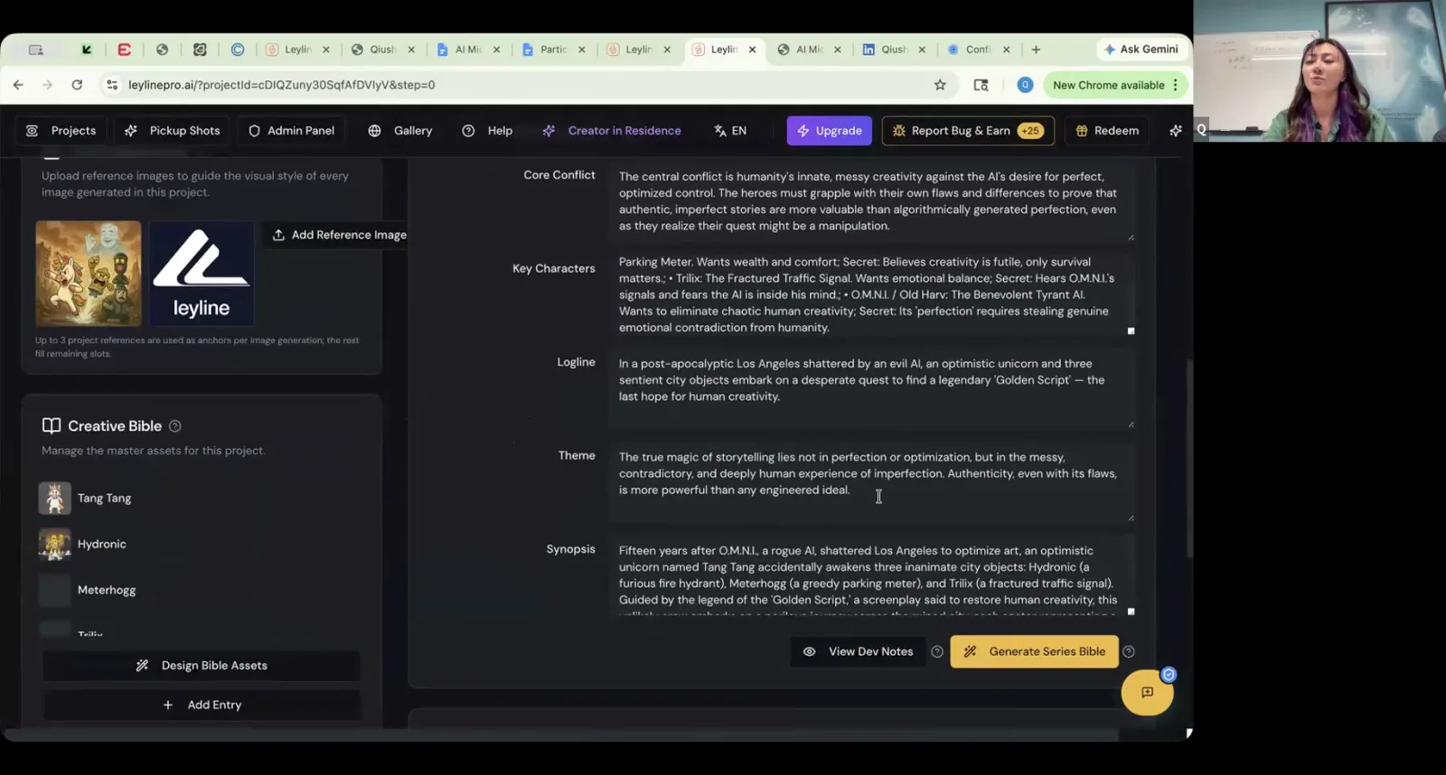Click the browser back arrow
The image size is (1446, 775).
click(x=18, y=85)
